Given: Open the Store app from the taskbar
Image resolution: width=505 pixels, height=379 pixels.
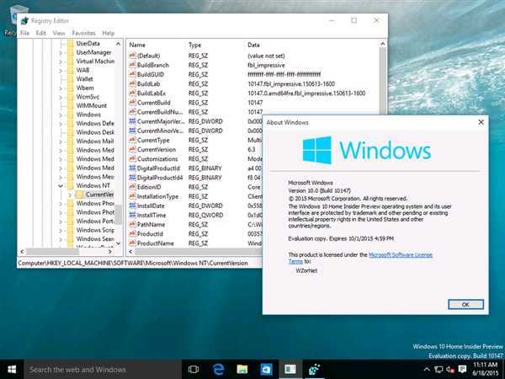Looking at the screenshot, I should (x=266, y=370).
